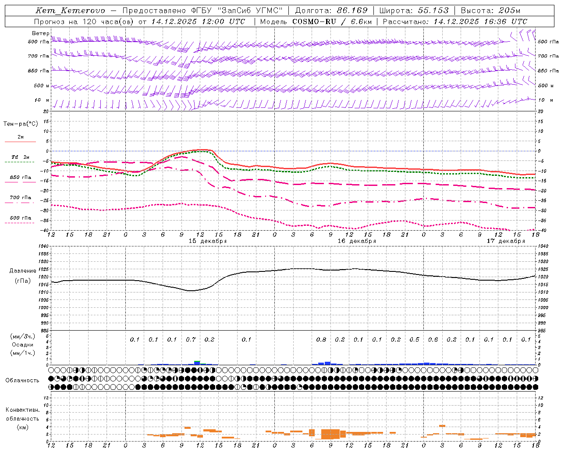Click the '2м' temperature legend entry
This screenshot has width=561, height=449.
click(21, 137)
